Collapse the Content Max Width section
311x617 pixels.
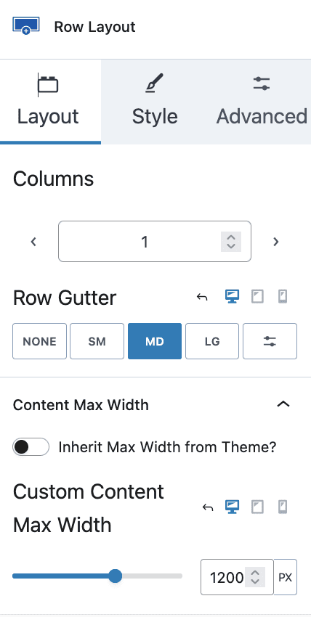[x=283, y=404]
